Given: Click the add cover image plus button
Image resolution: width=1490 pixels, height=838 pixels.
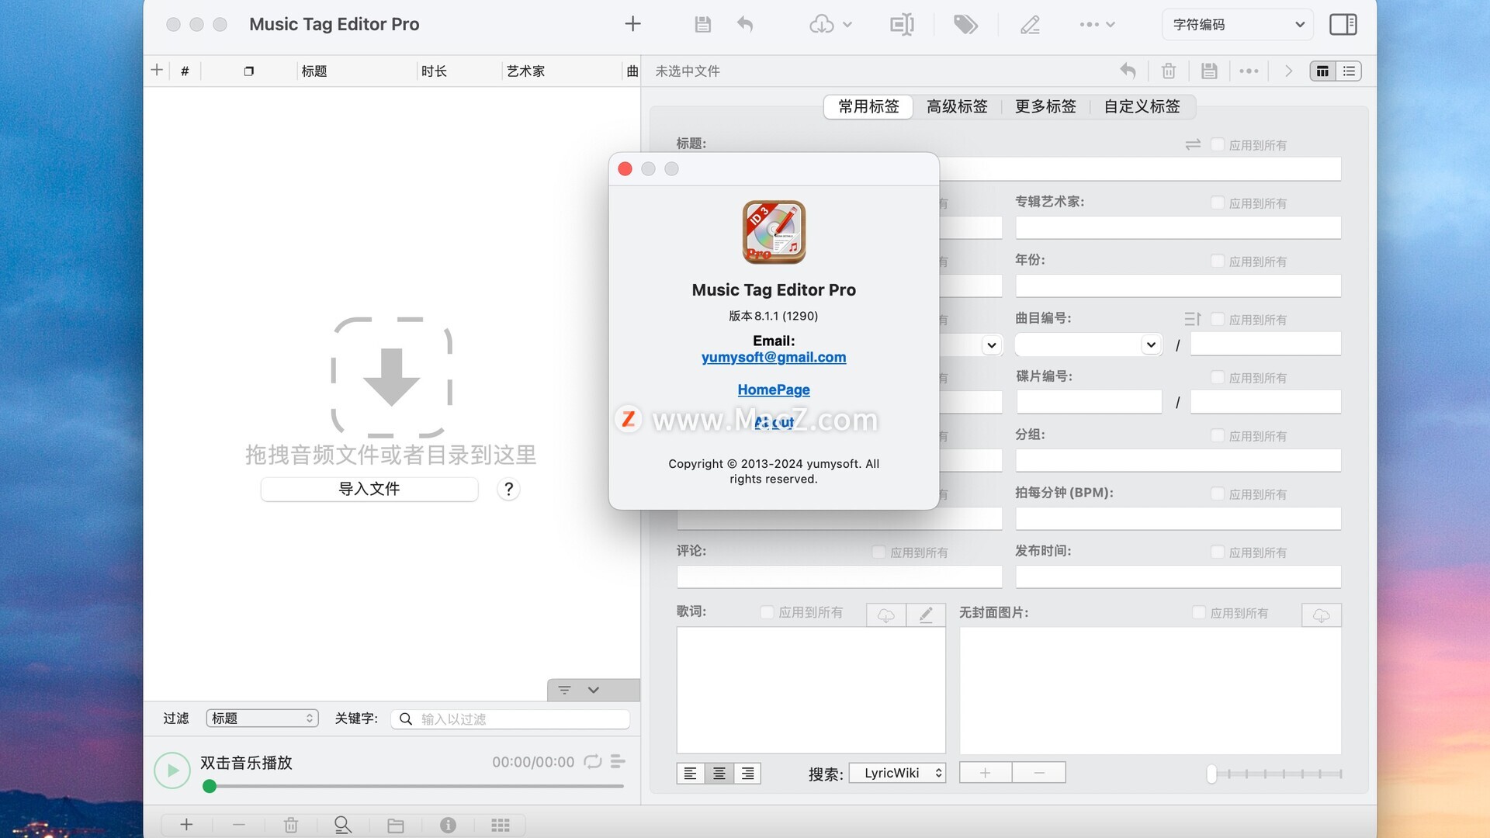Looking at the screenshot, I should click(986, 773).
